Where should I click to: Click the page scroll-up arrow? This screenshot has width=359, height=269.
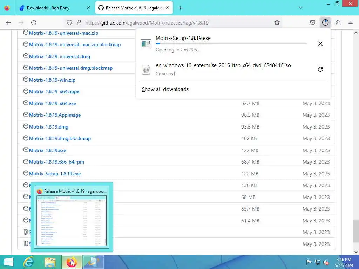tap(356, 33)
